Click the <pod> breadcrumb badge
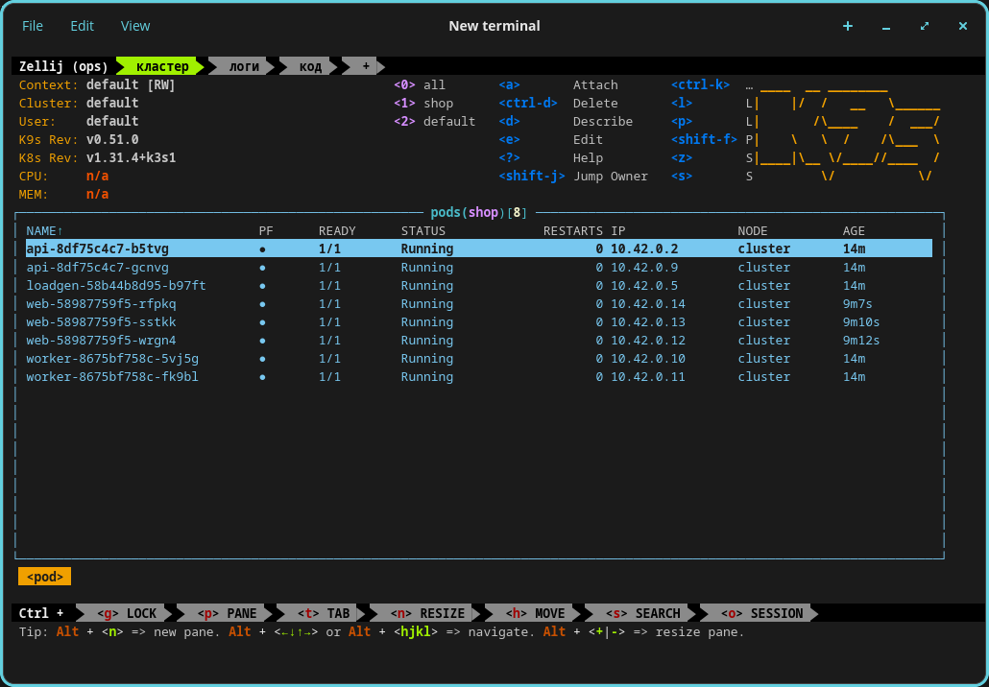Screen dimensions: 989x687 click(x=45, y=576)
